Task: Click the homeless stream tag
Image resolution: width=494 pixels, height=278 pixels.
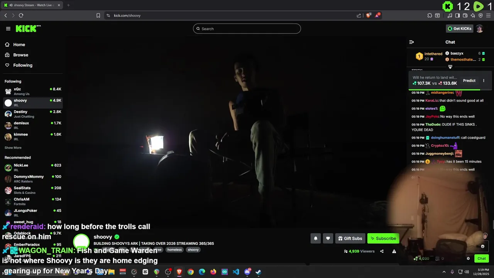Action: [x=174, y=250]
